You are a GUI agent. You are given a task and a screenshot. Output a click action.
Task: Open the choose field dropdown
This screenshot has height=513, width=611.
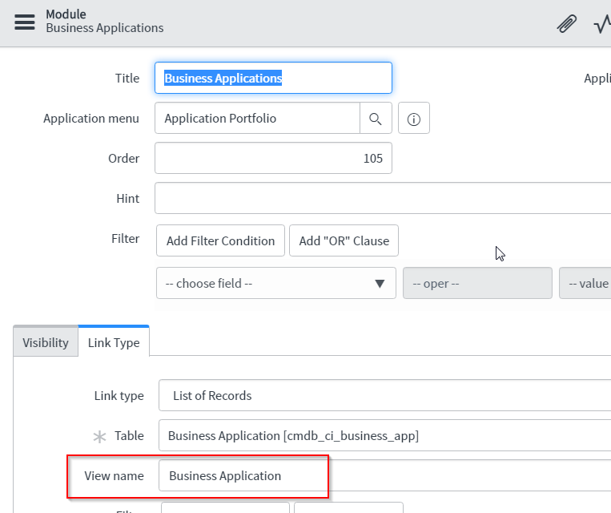pyautogui.click(x=276, y=283)
